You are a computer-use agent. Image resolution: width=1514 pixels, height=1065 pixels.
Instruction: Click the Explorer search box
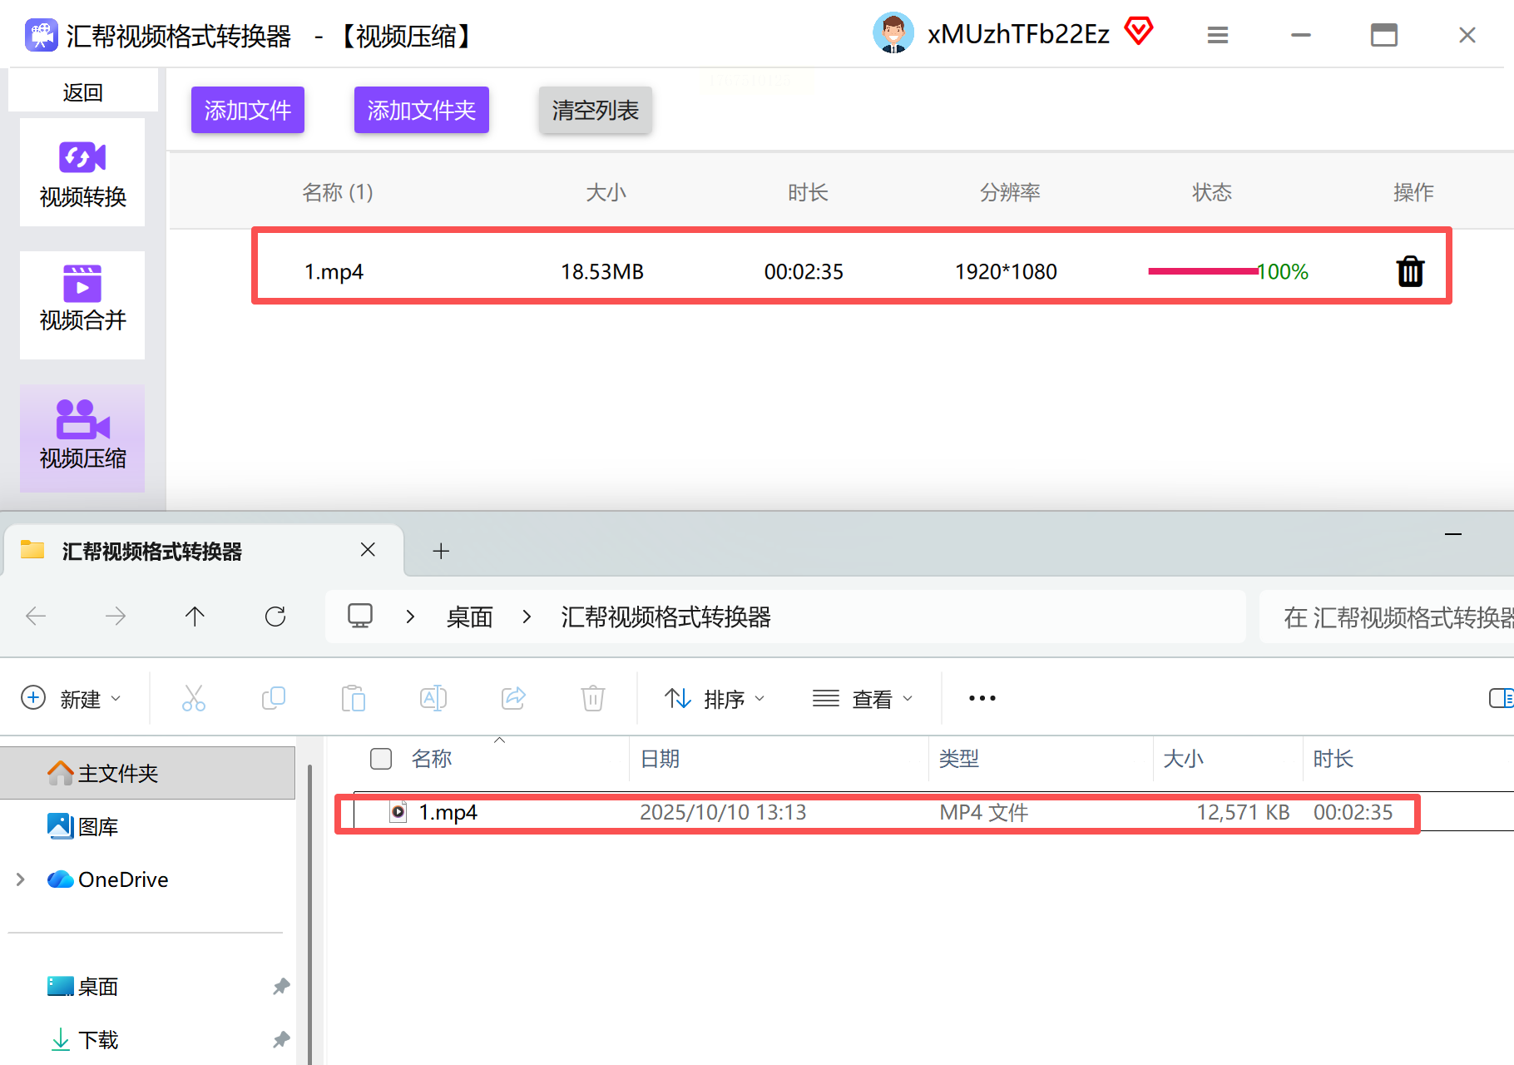(x=1387, y=617)
